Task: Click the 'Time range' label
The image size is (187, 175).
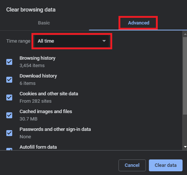Action: tap(18, 41)
